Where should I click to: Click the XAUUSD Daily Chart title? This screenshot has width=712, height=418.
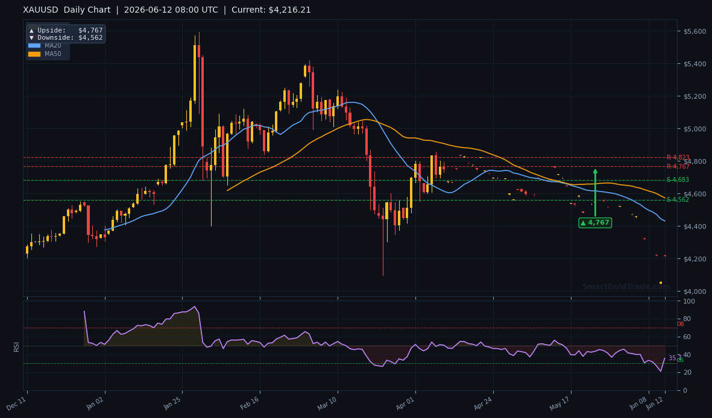[67, 10]
